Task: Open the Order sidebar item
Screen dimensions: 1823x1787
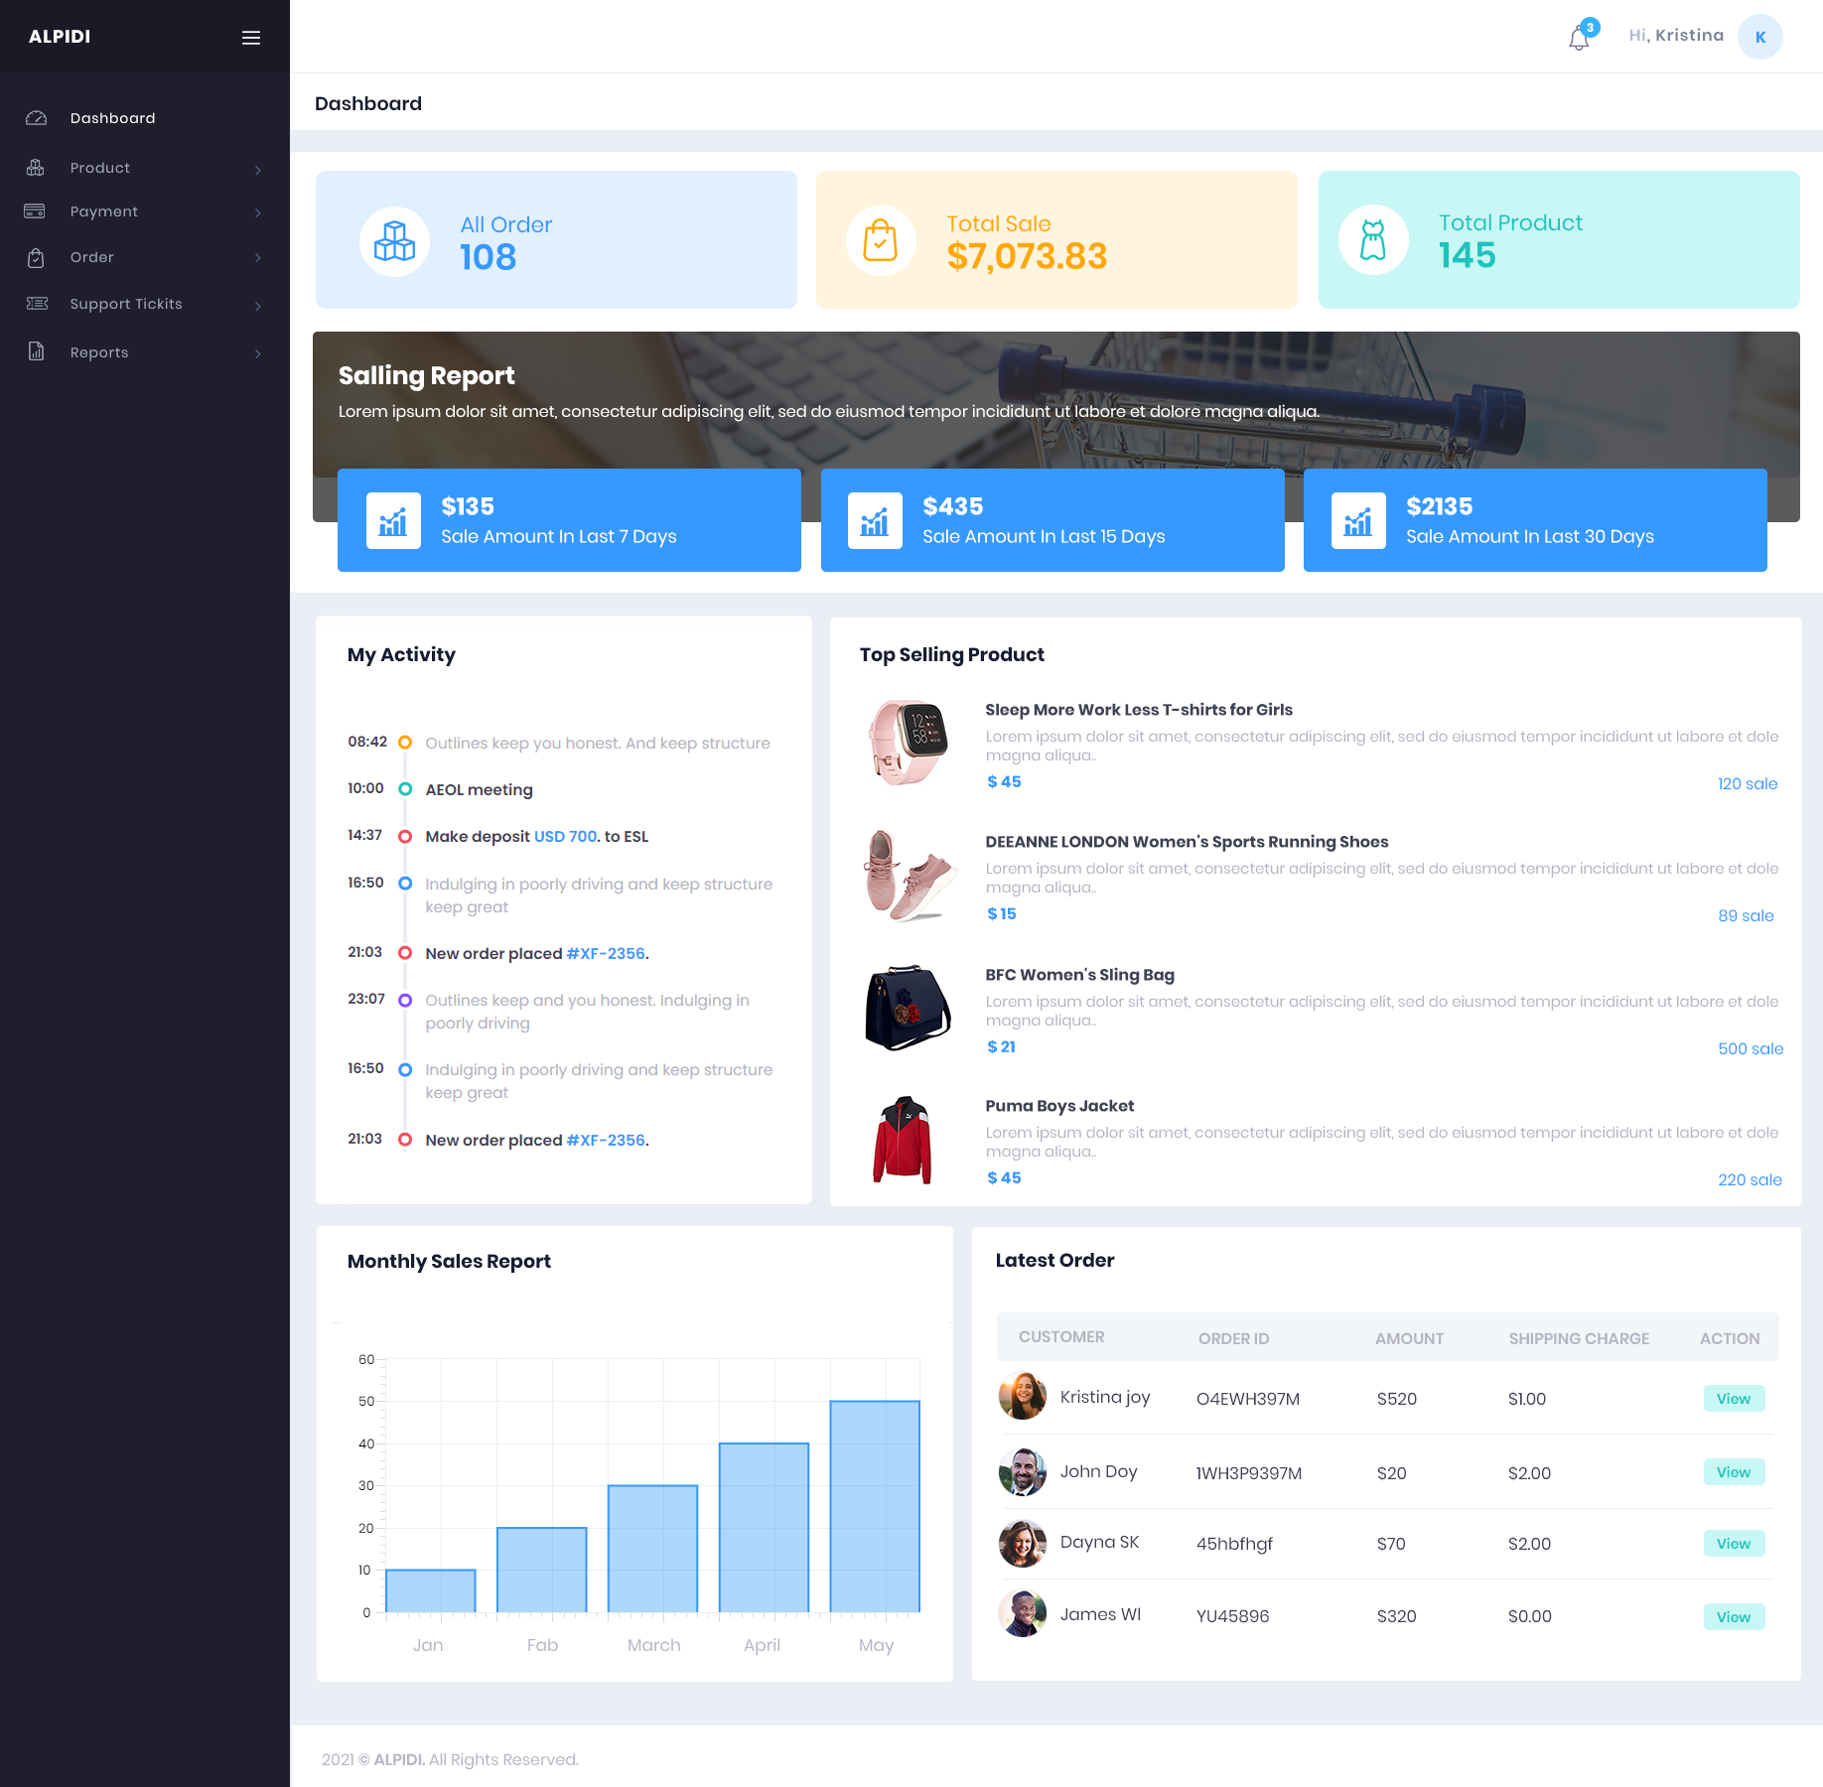Action: point(92,257)
